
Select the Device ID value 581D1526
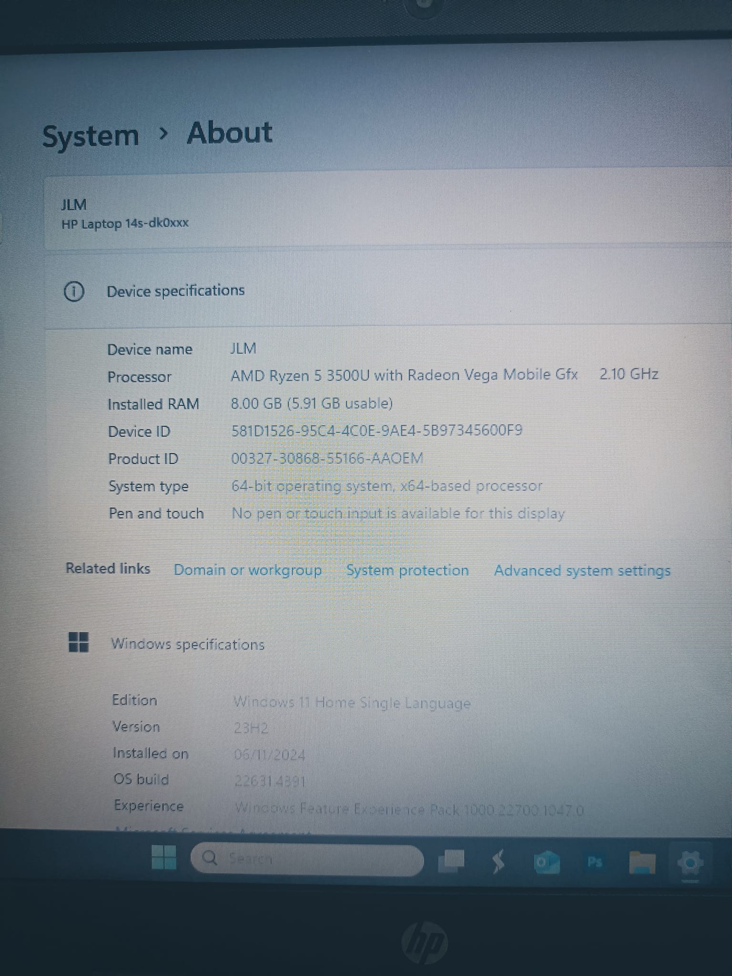click(376, 430)
